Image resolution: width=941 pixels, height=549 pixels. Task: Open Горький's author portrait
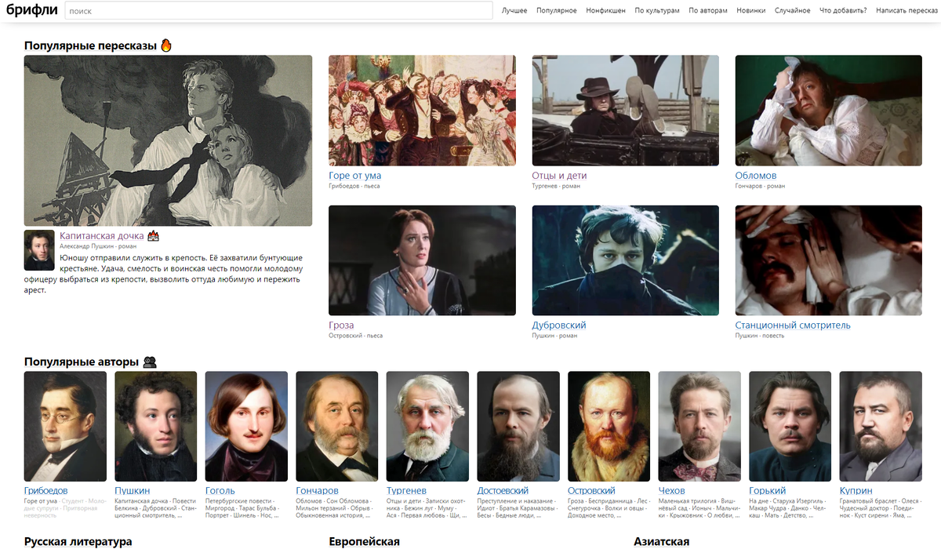[x=790, y=426]
